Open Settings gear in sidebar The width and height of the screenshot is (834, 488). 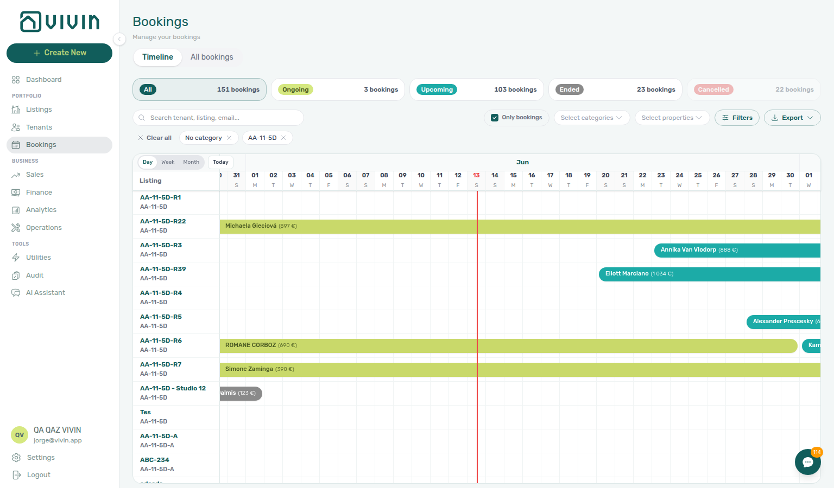pyautogui.click(x=16, y=458)
